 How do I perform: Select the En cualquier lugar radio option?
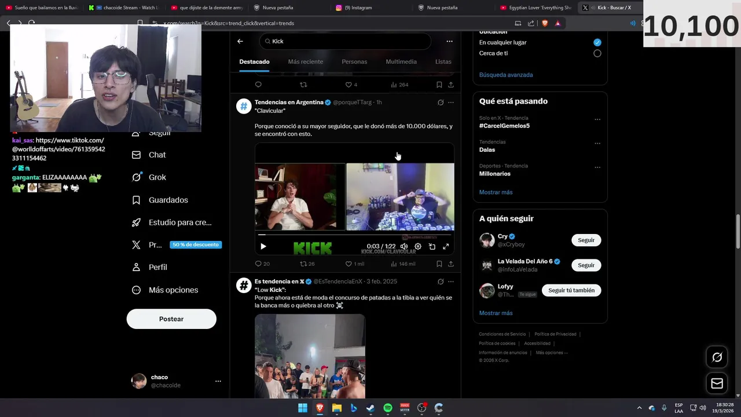pos(597,42)
